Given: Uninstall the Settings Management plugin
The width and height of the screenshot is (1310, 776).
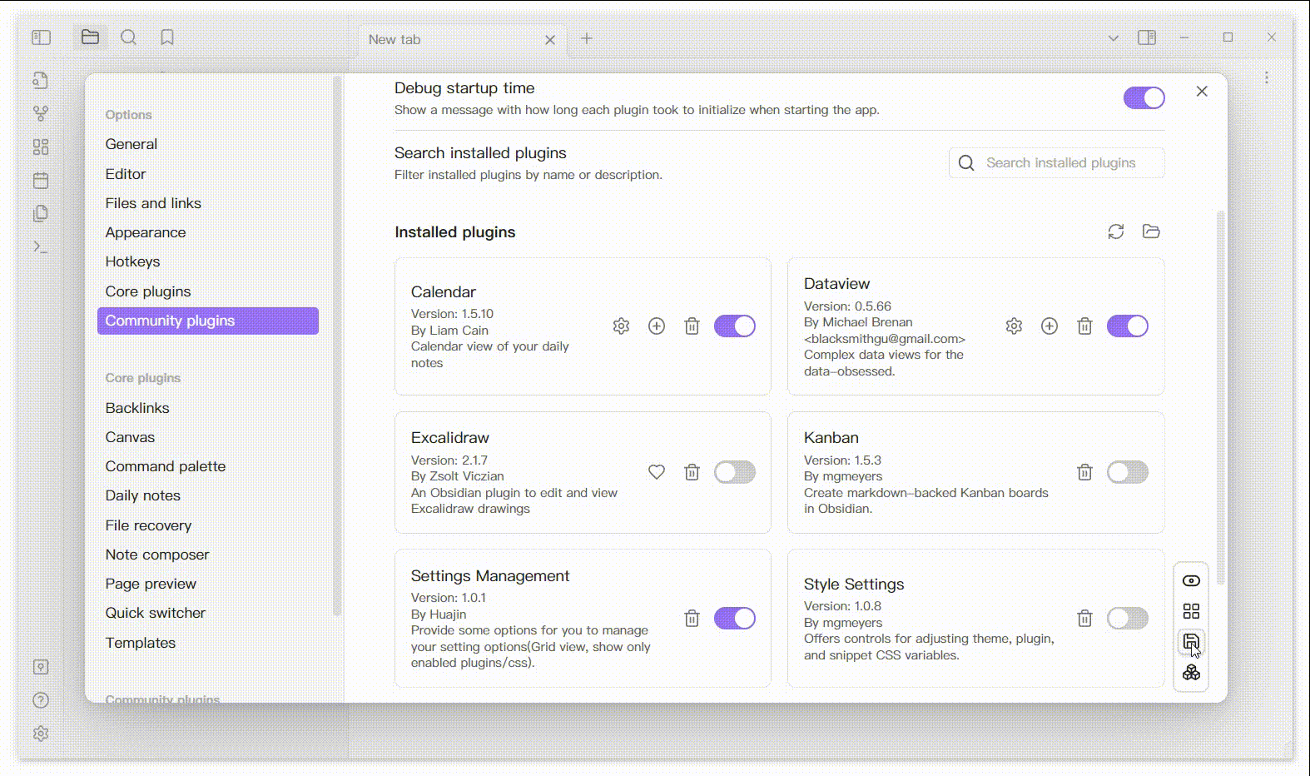Looking at the screenshot, I should 692,619.
